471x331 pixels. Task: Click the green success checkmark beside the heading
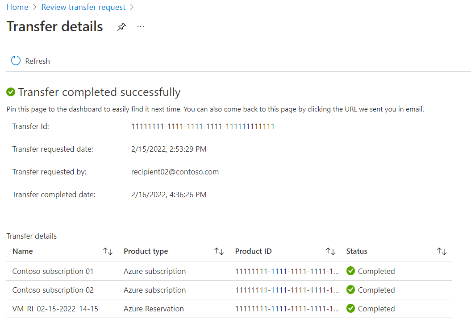coord(11,92)
